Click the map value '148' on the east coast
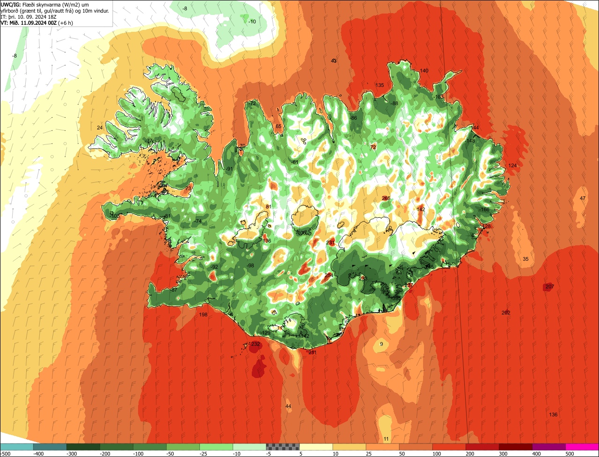The image size is (599, 457). pos(471,141)
